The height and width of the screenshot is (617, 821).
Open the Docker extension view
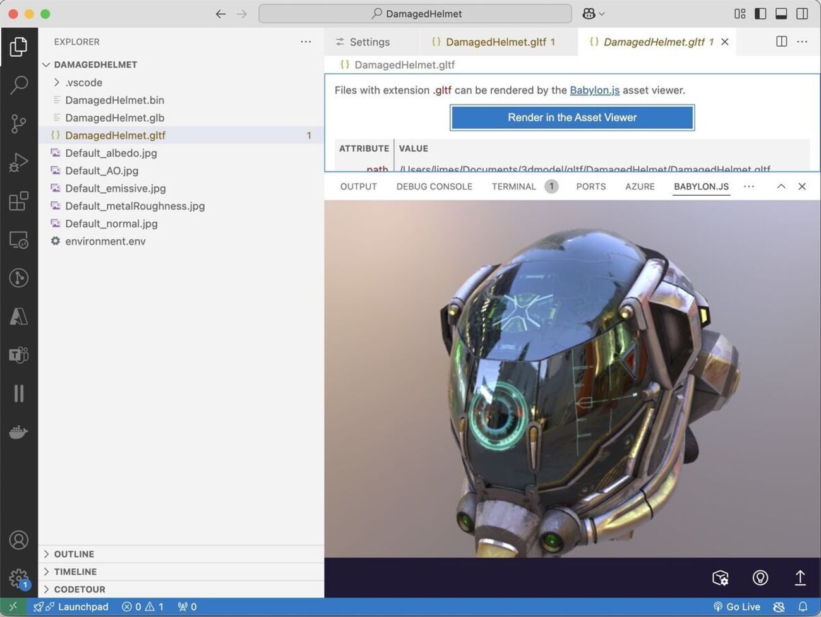19,432
